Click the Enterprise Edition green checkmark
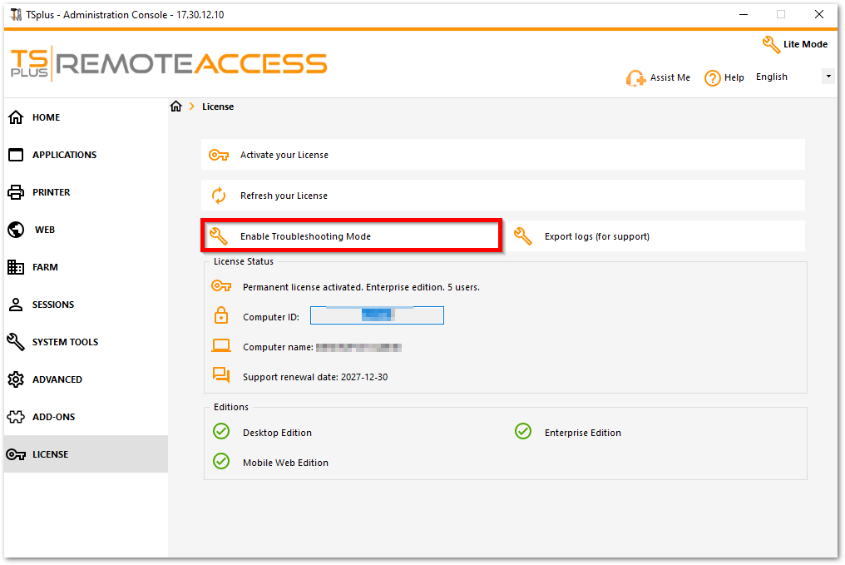The image size is (845, 565). click(x=523, y=431)
